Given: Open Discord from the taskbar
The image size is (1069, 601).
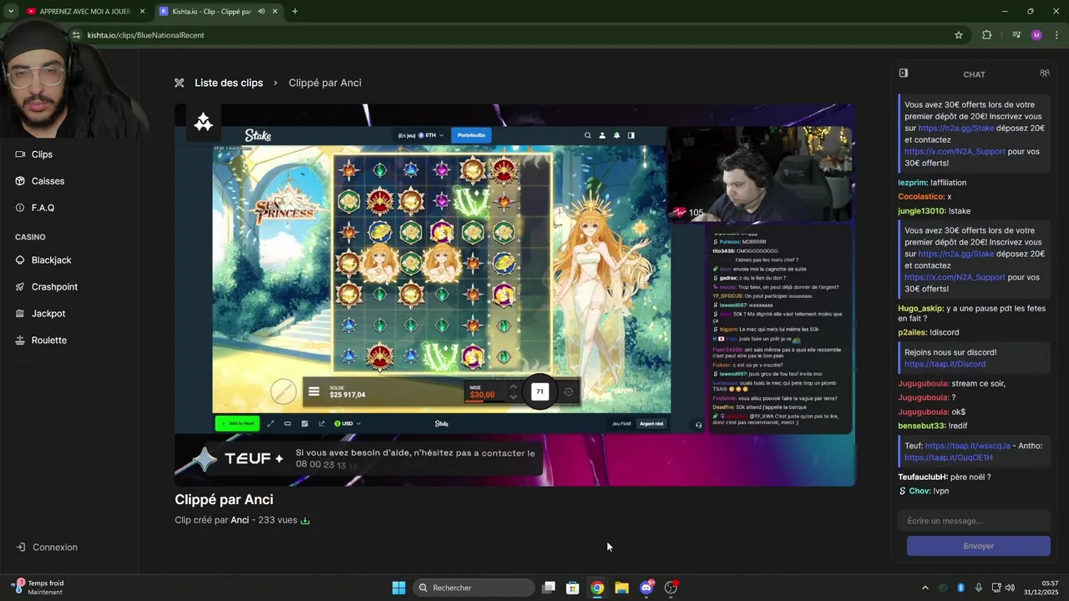Looking at the screenshot, I should click(x=646, y=588).
